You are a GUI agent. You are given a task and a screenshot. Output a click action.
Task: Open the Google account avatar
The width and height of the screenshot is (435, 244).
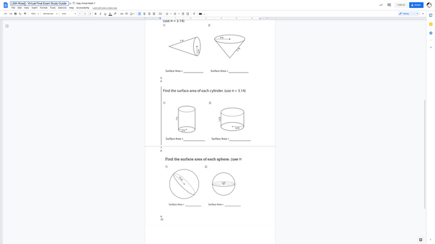(x=429, y=5)
